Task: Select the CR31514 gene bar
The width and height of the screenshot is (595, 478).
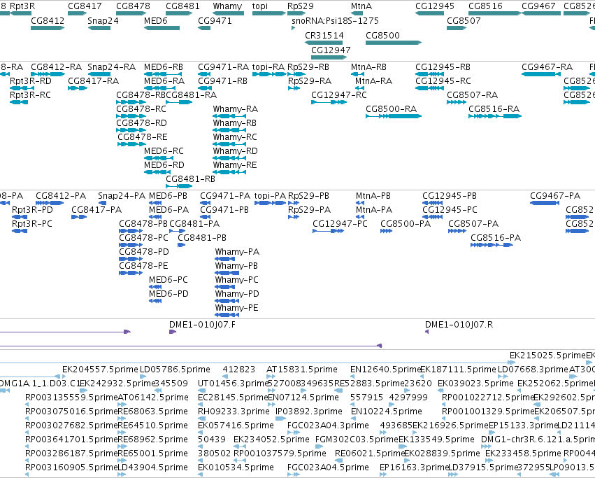Action: (324, 43)
